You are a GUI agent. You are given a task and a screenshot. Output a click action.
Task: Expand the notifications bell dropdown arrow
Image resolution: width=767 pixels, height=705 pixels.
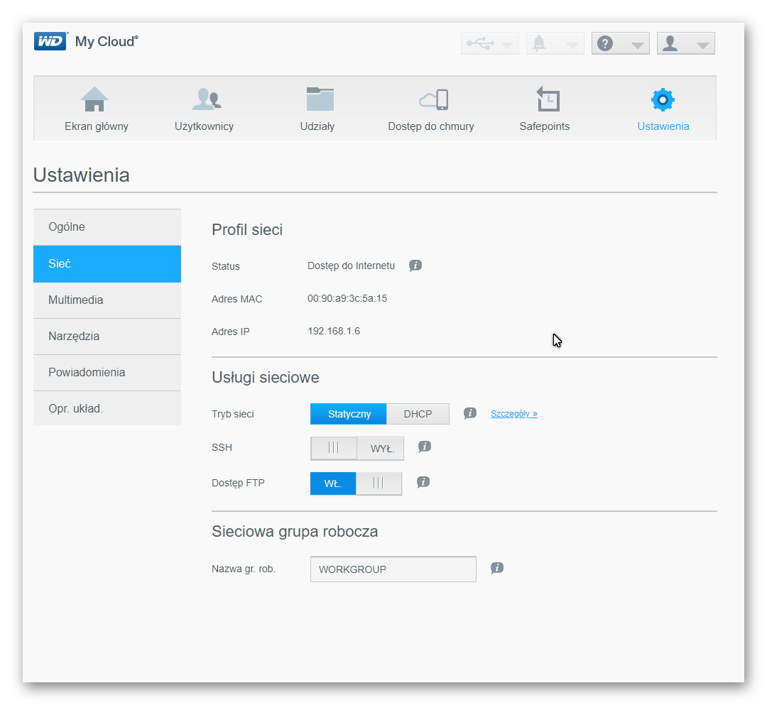tap(572, 45)
